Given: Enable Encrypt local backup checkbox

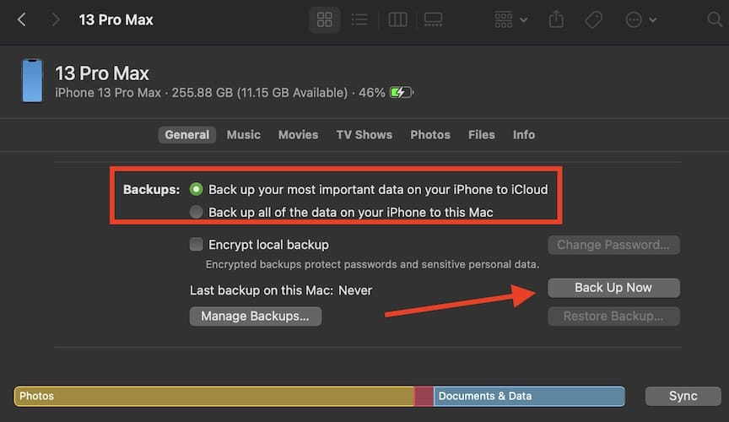Looking at the screenshot, I should coord(197,244).
